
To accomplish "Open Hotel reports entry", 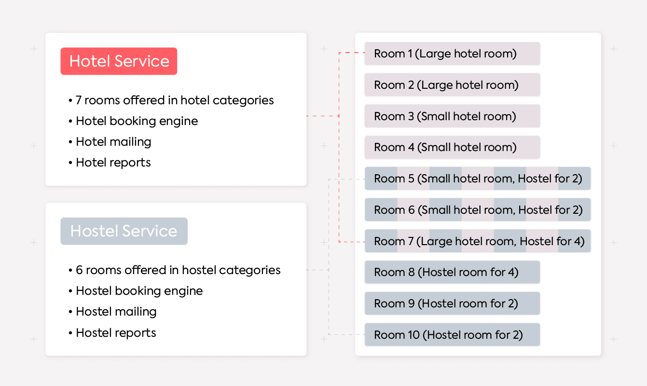I will pos(113,163).
